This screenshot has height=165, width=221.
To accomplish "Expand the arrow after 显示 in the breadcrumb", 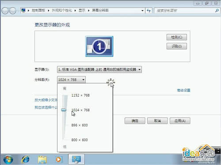I will [88, 11].
